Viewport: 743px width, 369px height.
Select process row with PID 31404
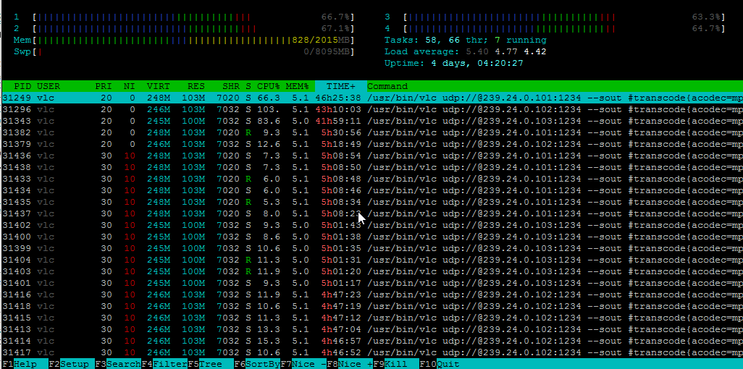(372, 260)
